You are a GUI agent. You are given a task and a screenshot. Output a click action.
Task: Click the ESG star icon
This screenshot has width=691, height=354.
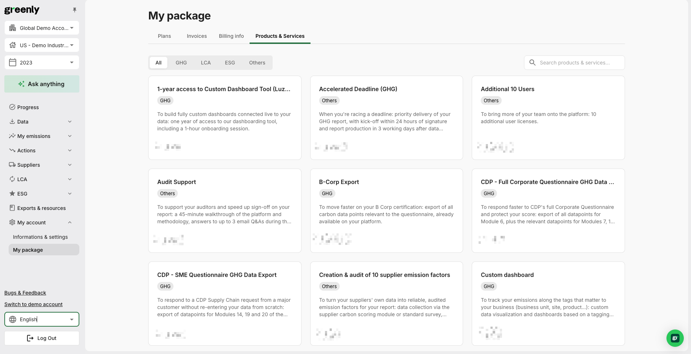pos(12,193)
